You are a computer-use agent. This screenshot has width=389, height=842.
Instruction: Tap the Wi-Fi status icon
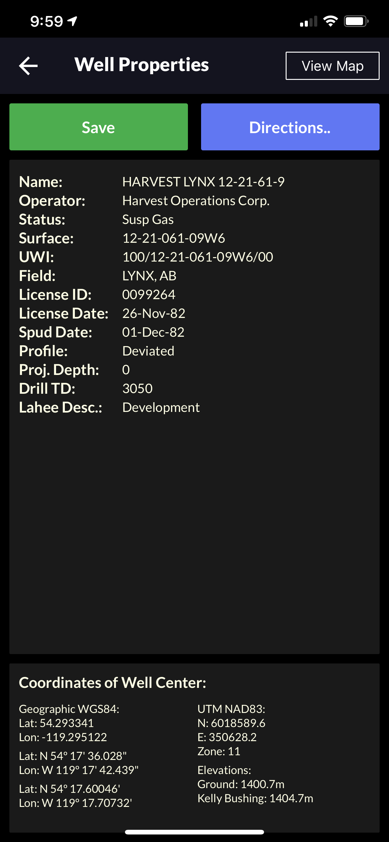(330, 21)
